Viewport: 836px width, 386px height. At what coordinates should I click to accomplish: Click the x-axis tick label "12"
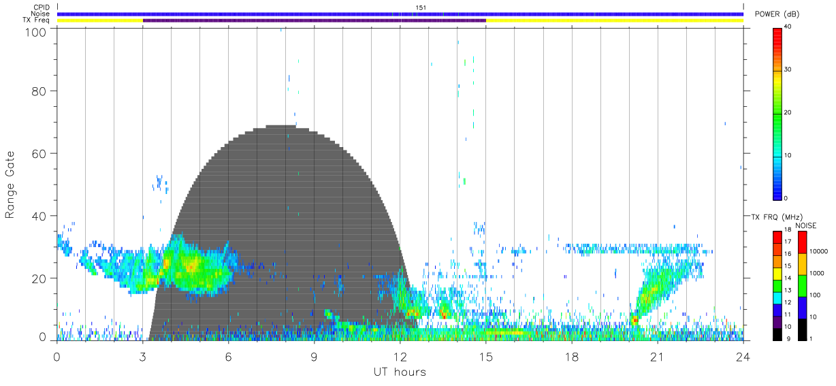pyautogui.click(x=400, y=356)
